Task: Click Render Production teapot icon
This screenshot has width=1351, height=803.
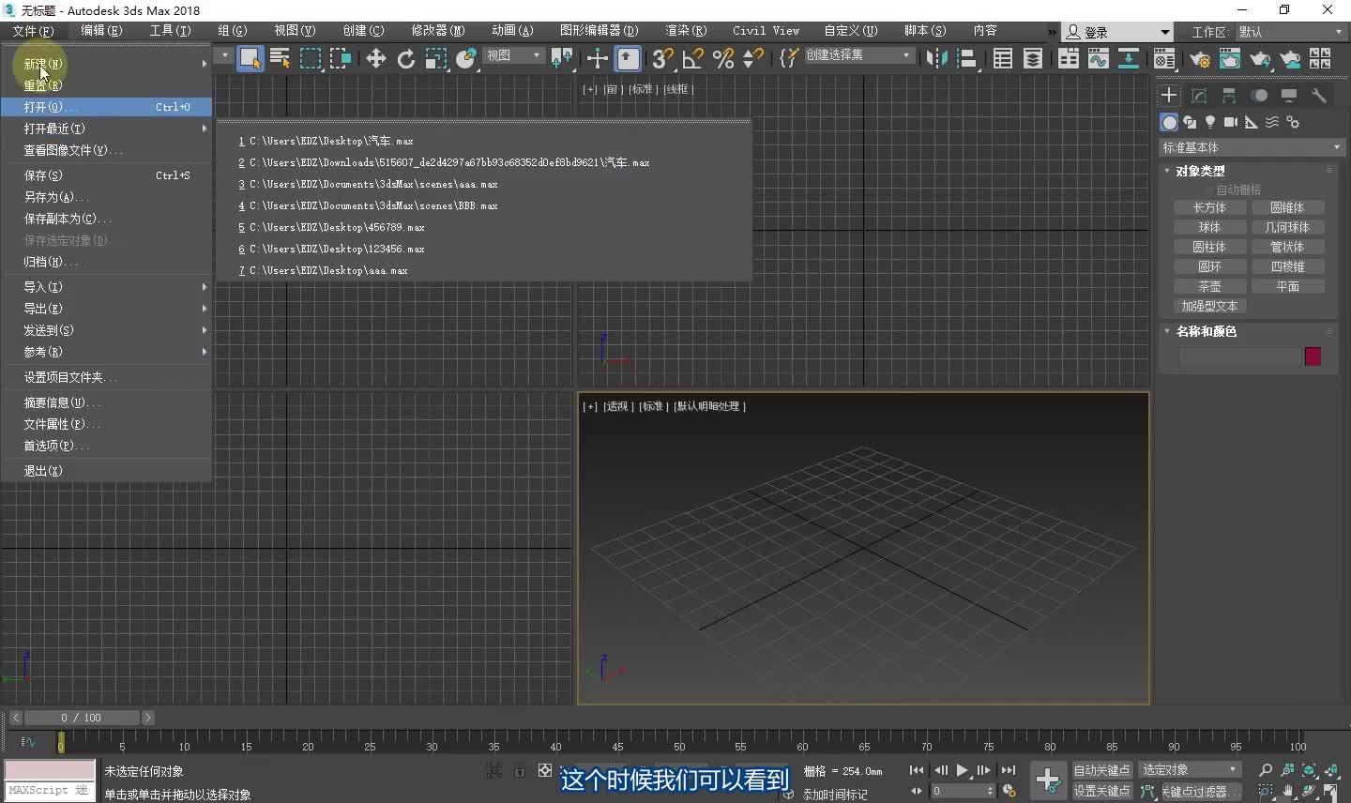Action: coord(1259,58)
